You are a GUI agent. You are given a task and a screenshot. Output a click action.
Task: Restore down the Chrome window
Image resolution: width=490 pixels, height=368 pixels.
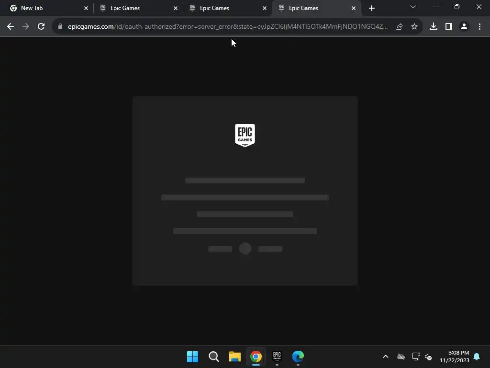click(x=457, y=7)
